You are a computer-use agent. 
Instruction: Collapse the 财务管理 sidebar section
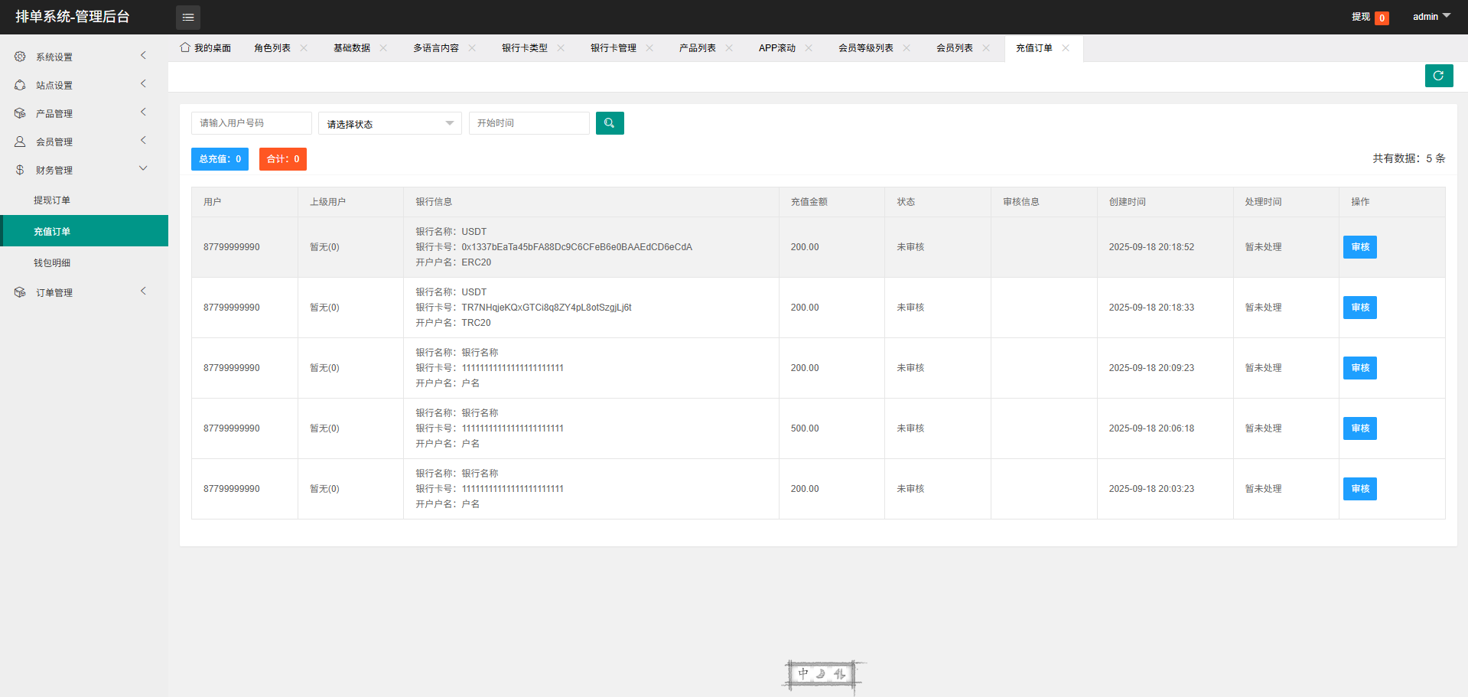pyautogui.click(x=143, y=169)
